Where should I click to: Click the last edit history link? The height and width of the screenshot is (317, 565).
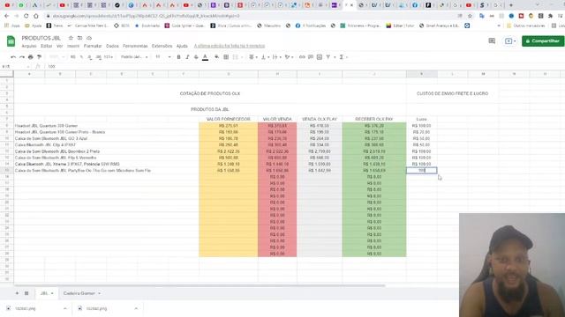click(x=230, y=46)
